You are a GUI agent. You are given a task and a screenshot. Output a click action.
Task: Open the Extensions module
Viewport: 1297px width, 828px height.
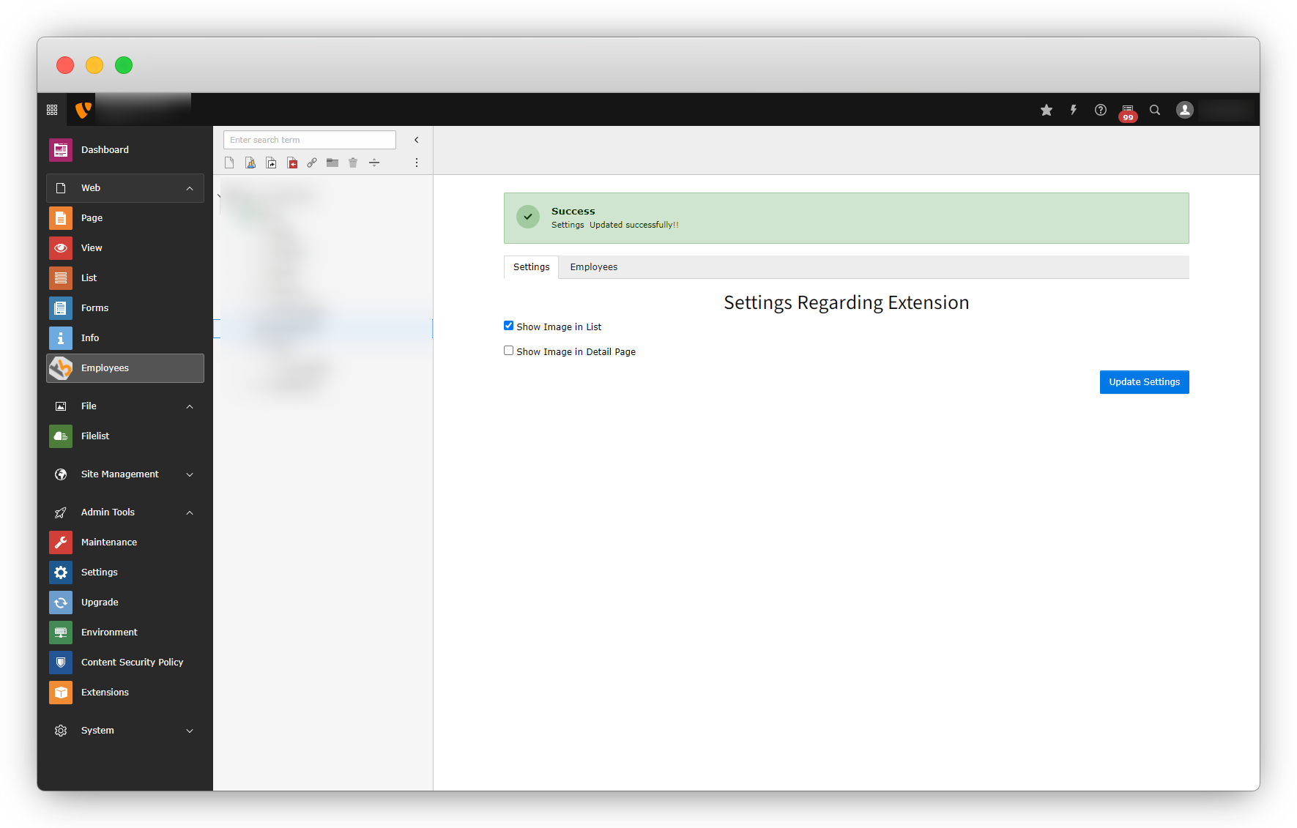coord(105,693)
